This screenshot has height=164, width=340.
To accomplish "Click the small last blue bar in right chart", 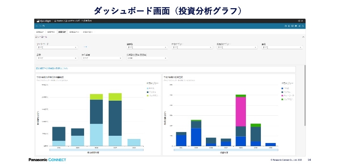I will pos(270,144).
